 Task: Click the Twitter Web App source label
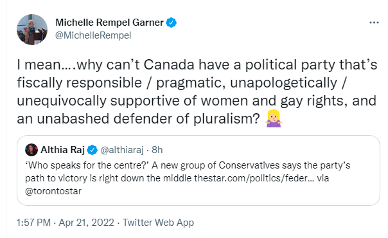pyautogui.click(x=159, y=223)
